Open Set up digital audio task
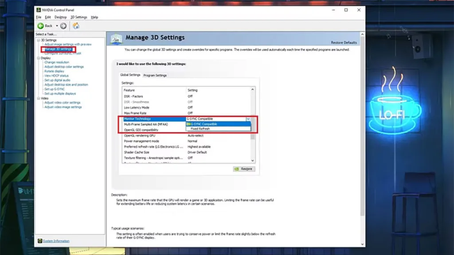This screenshot has width=454, height=255. 57,80
